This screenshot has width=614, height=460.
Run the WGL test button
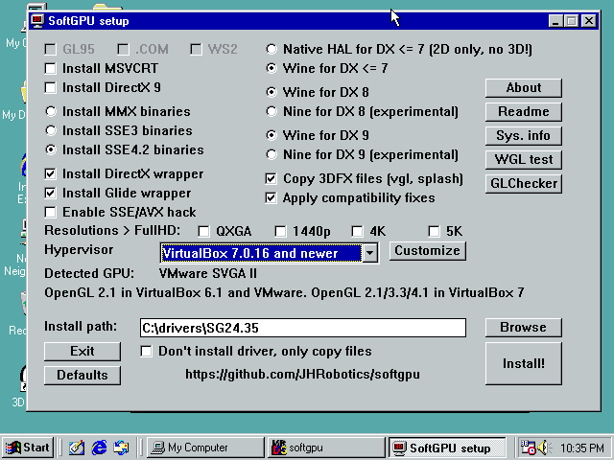coord(524,160)
